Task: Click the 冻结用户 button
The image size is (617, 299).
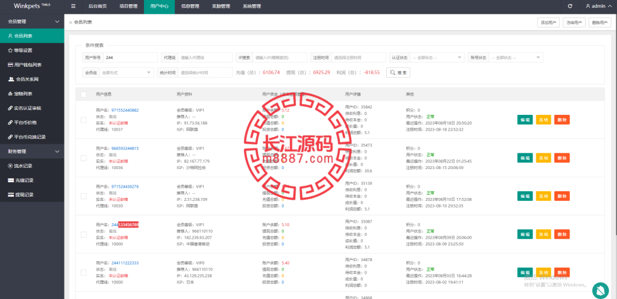Action: [x=574, y=23]
